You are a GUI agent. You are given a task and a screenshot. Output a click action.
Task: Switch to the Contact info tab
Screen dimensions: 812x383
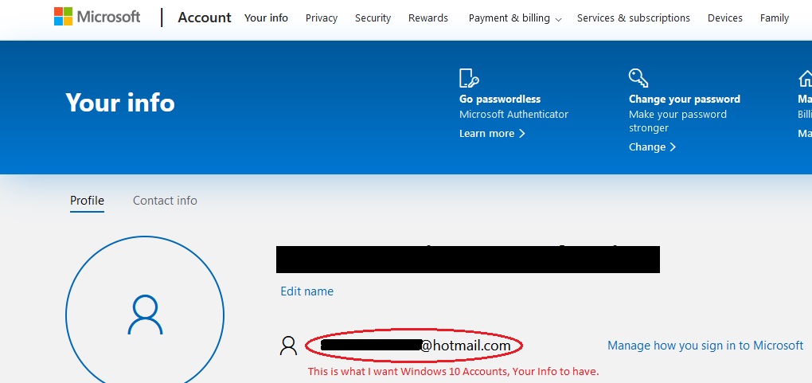point(166,201)
